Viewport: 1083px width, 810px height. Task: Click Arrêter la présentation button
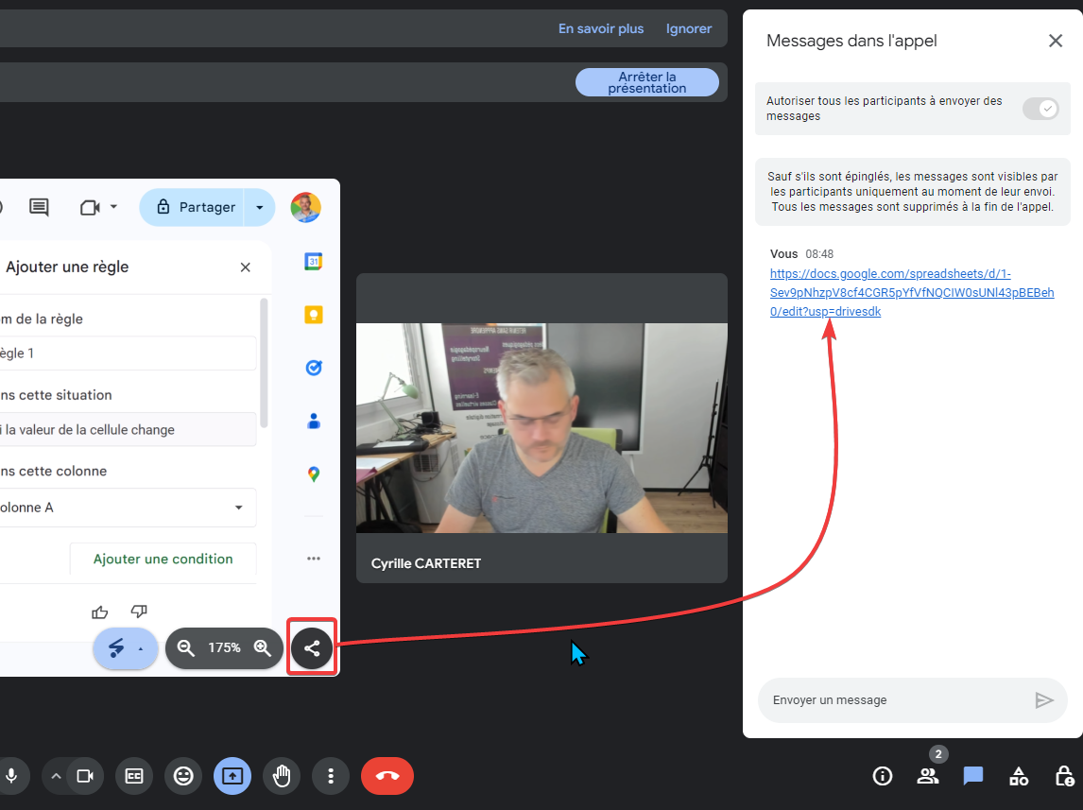(647, 82)
